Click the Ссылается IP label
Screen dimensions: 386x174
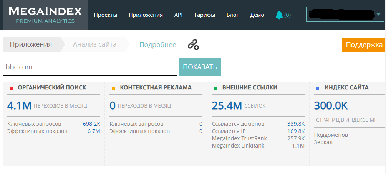(x=229, y=131)
